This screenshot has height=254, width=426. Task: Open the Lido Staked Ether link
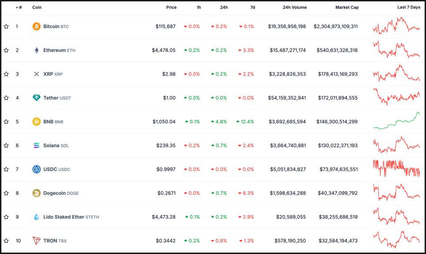tap(71, 217)
